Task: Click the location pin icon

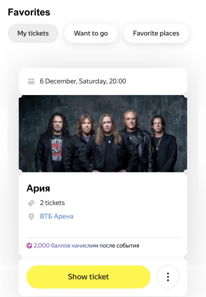Action: 31,217
